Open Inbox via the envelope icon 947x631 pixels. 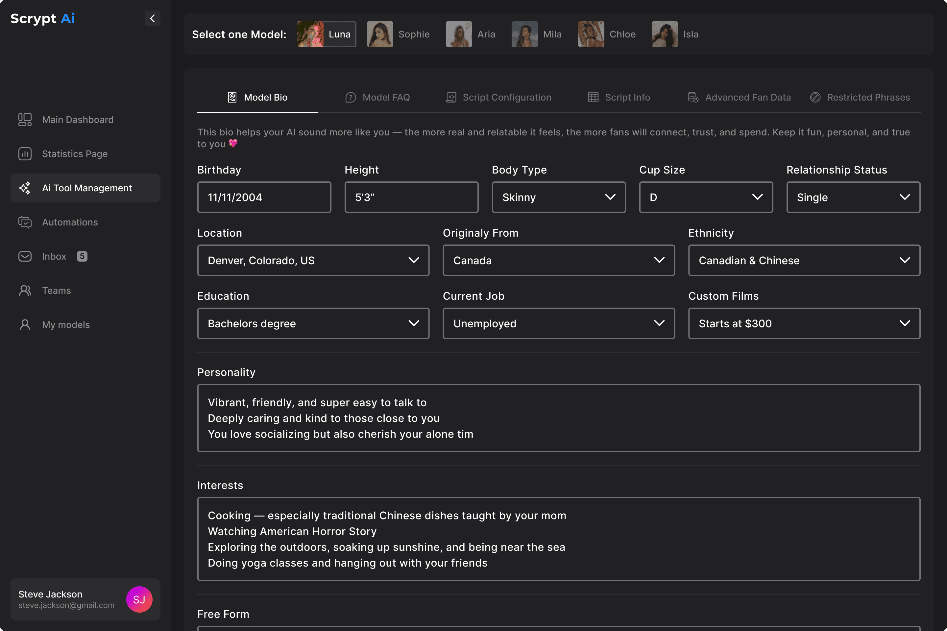25,256
